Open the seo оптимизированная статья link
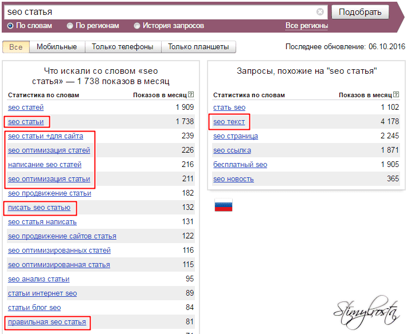407x334 pixels. (59, 265)
